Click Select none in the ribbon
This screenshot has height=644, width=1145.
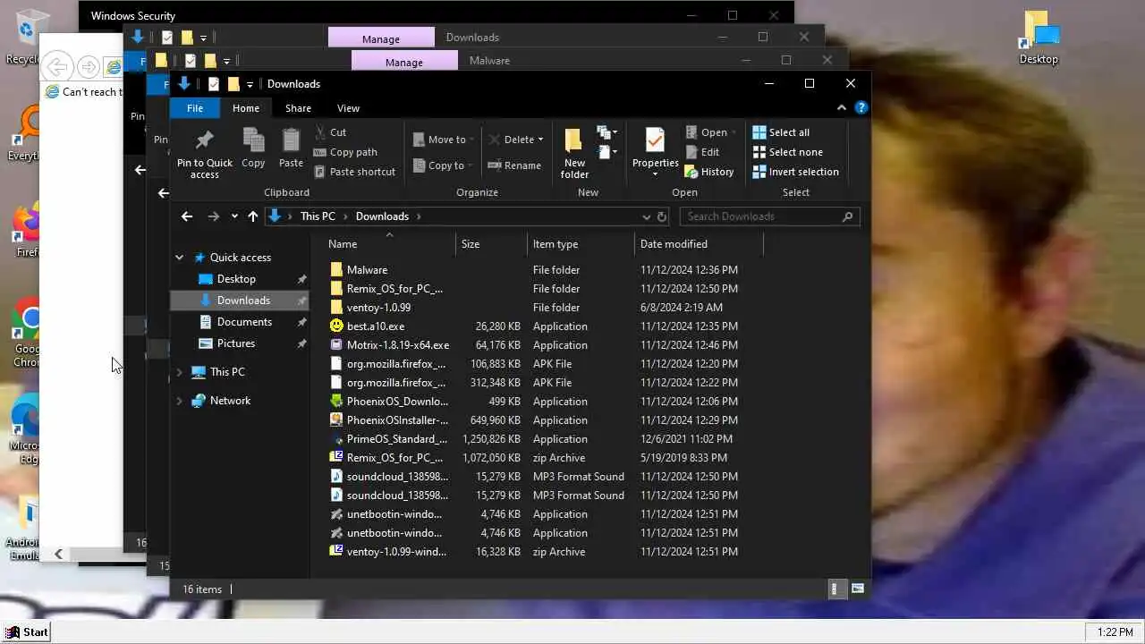tap(787, 152)
